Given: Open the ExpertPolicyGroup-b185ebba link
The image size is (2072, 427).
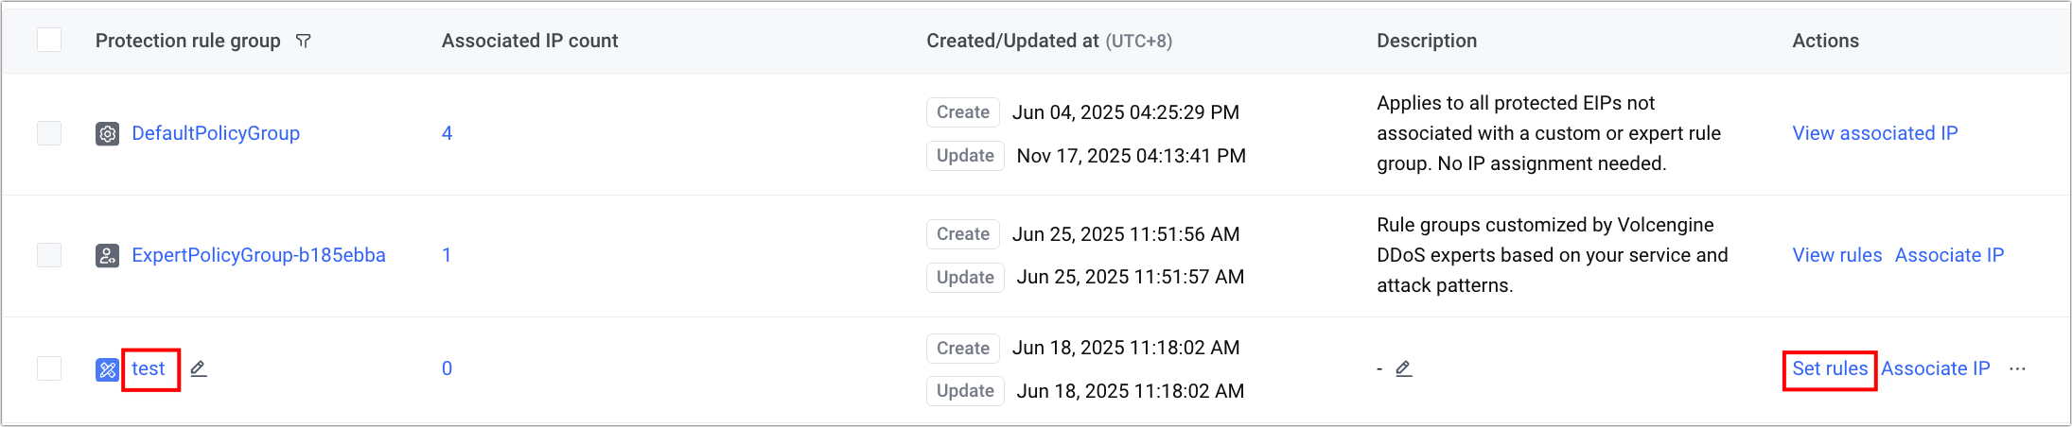Looking at the screenshot, I should coord(258,255).
